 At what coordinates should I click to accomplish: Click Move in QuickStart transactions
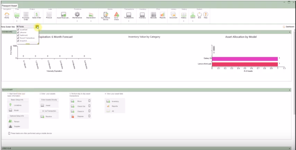pos(76,101)
